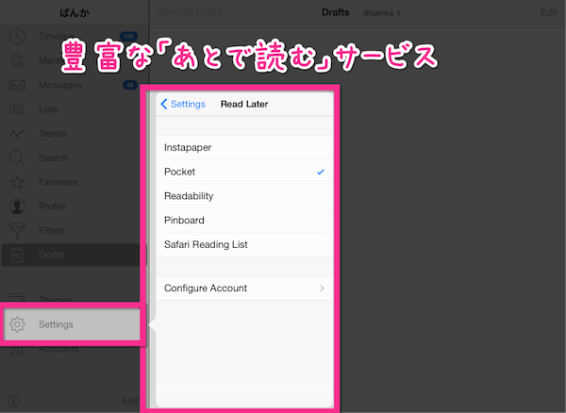Open Profile in the sidebar
Screen dimensions: 566x413
click(74, 206)
